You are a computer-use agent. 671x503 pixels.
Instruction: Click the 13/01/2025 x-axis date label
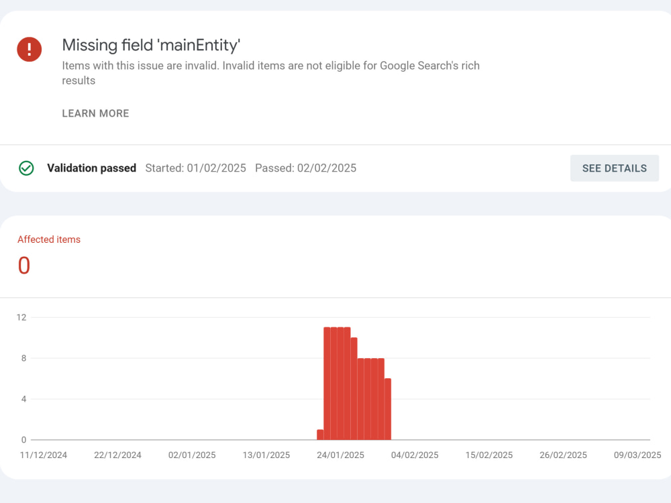266,455
